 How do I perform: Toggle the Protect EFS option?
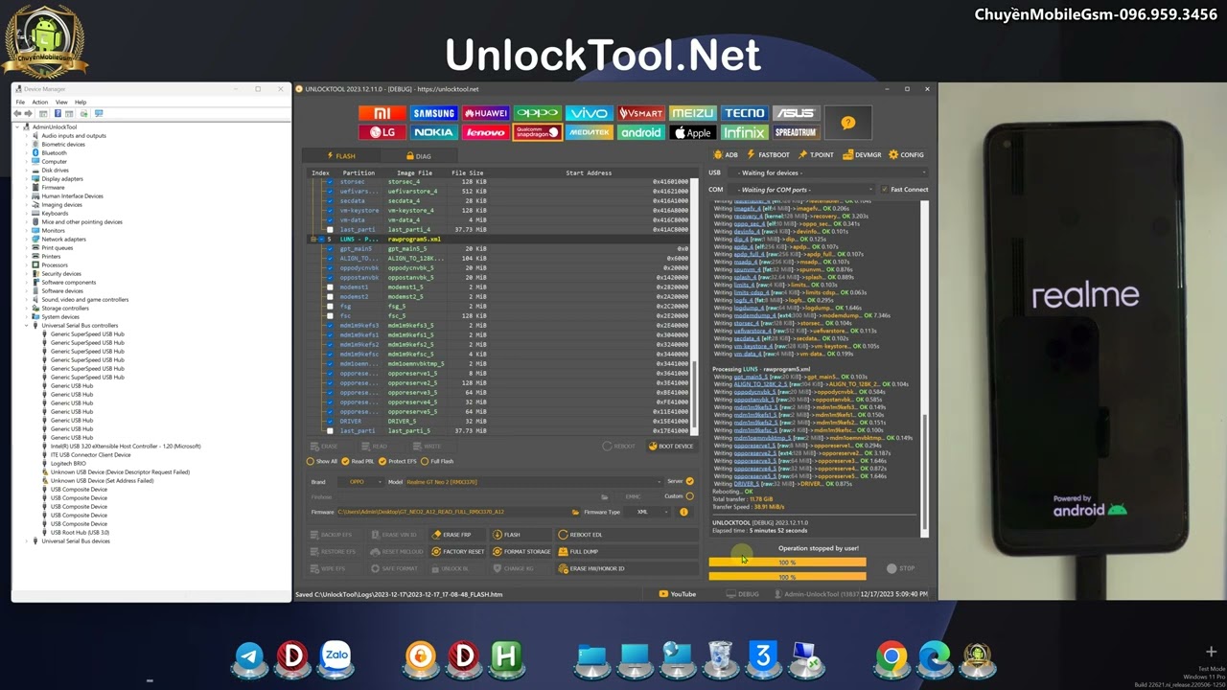coord(397,461)
